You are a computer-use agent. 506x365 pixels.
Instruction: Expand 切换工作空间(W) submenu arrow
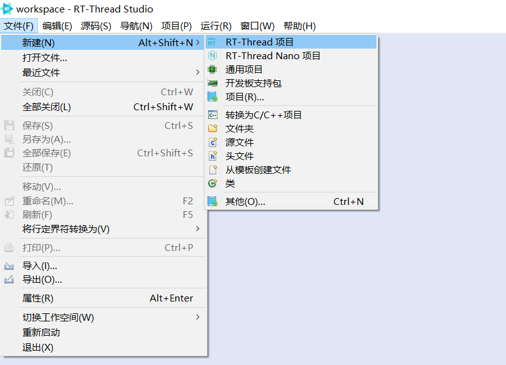pyautogui.click(x=198, y=317)
